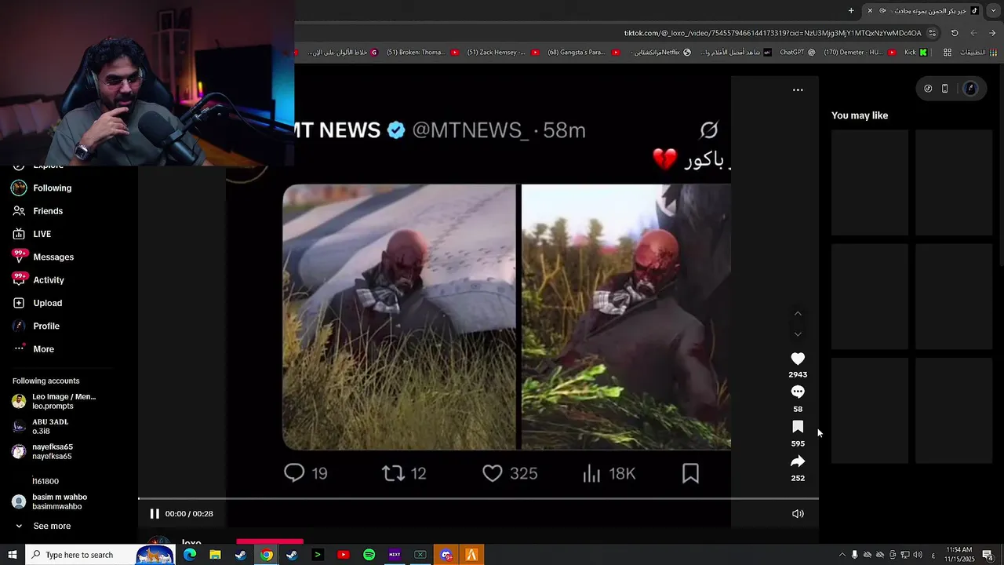Image resolution: width=1004 pixels, height=565 pixels.
Task: Open the volume control in the system tray
Action: tap(917, 555)
